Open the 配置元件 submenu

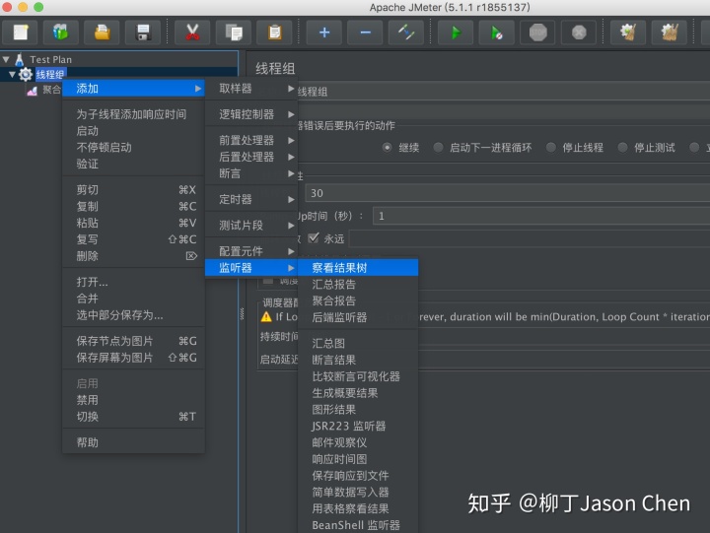point(251,251)
